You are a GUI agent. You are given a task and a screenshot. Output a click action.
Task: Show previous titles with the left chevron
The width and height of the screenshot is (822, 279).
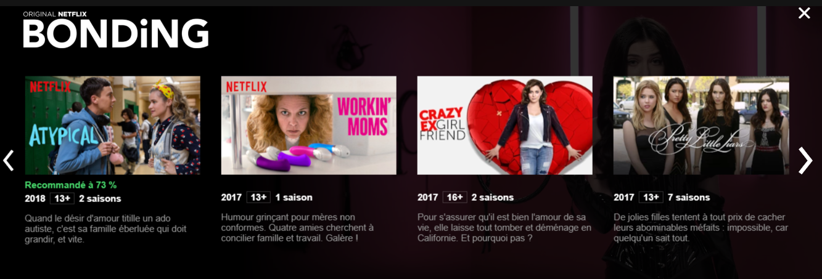click(x=8, y=160)
